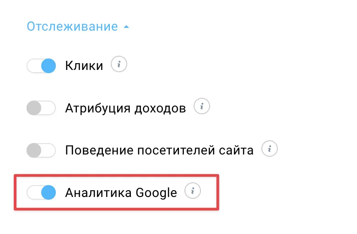Click the gray knob of Поведение посетителей switch
Viewport: 357px width, 234px height.
point(34,150)
